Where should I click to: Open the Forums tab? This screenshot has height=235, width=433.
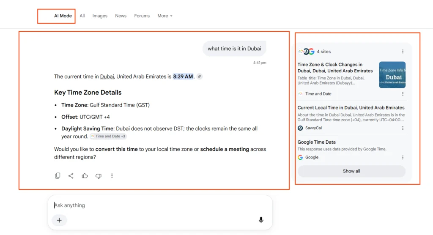(142, 16)
